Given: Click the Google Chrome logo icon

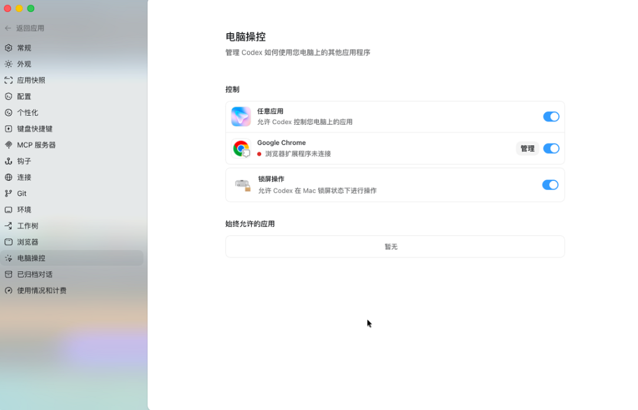Looking at the screenshot, I should [x=241, y=148].
